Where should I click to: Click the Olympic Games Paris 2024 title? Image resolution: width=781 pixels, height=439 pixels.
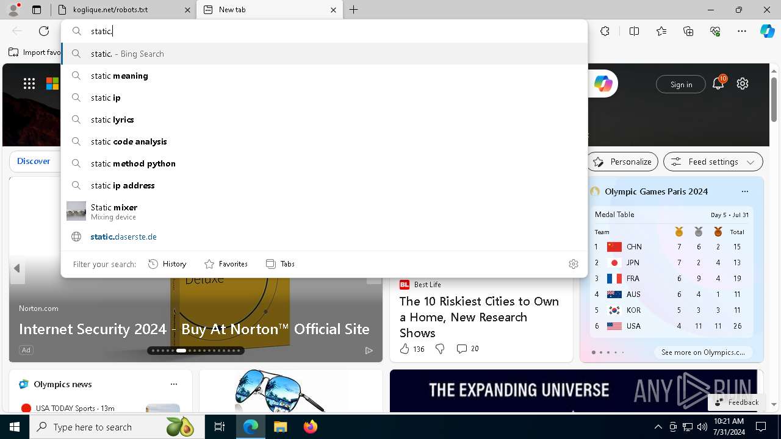pyautogui.click(x=657, y=191)
